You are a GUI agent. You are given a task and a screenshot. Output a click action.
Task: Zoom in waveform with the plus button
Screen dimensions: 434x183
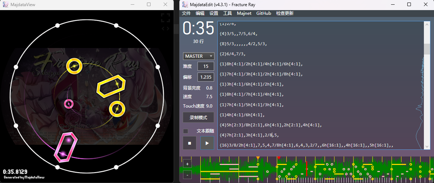pyautogui.click(x=187, y=164)
